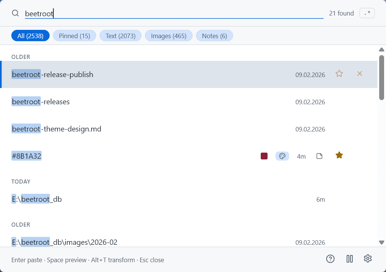Choose the beetroot-theme-design.md entry
The image size is (386, 272).
[151, 129]
